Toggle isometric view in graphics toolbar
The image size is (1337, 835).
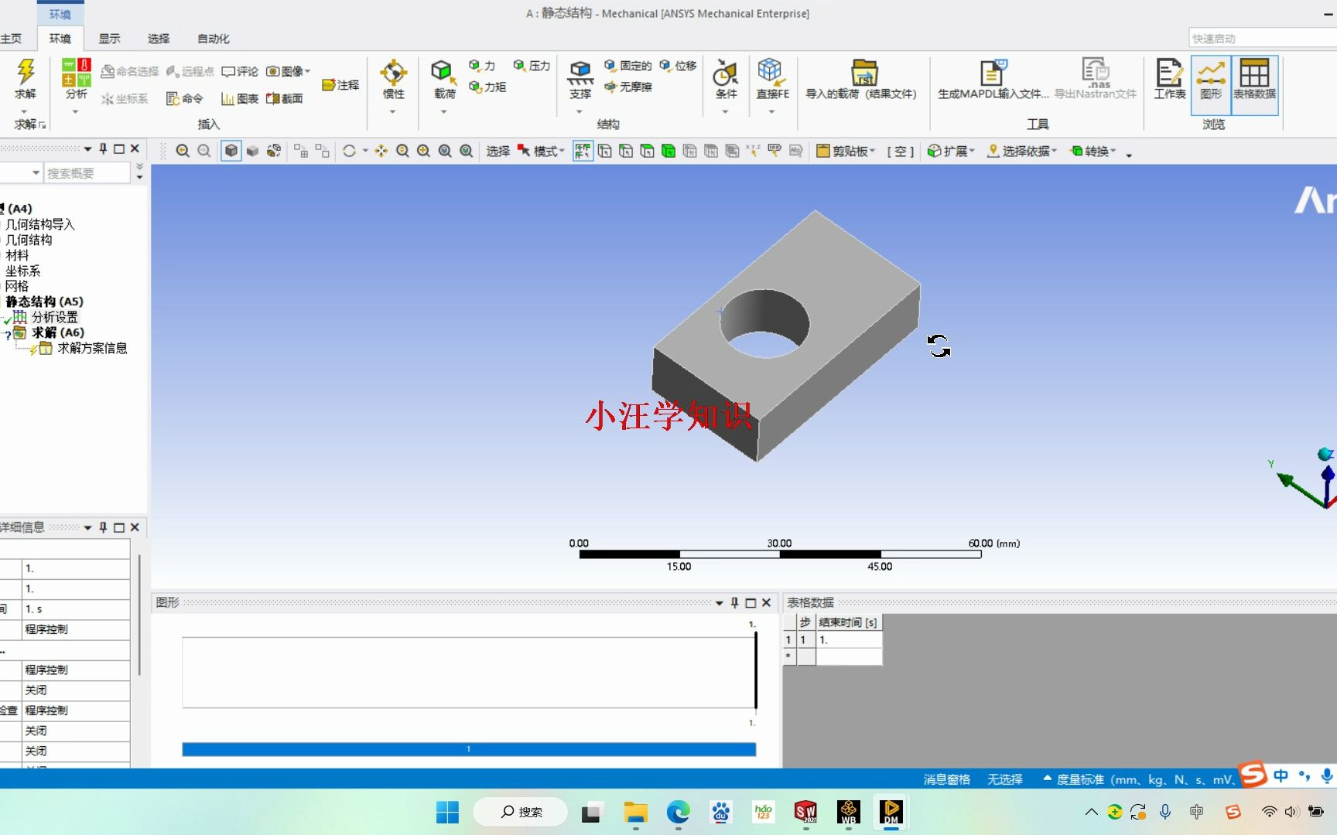(x=231, y=151)
